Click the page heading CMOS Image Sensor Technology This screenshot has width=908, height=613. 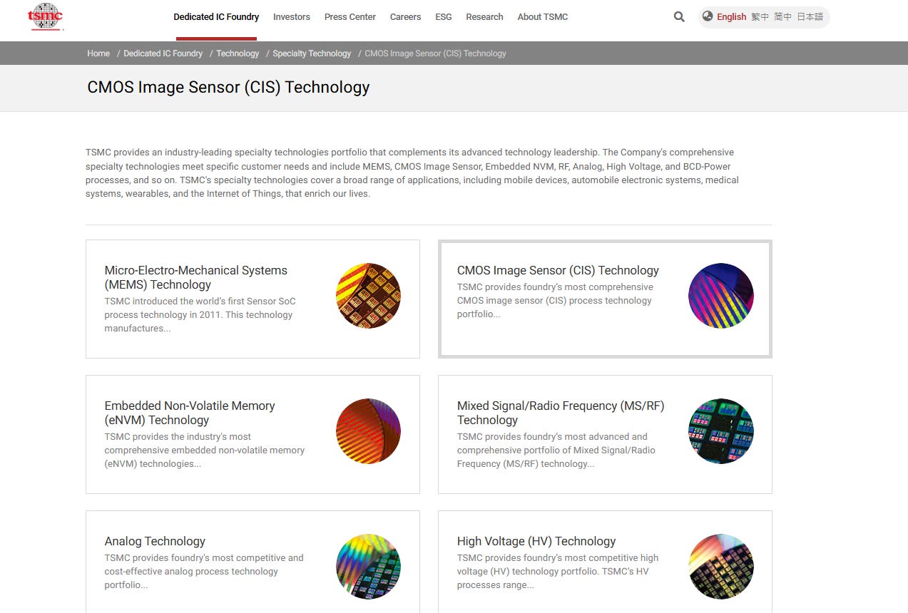pyautogui.click(x=228, y=87)
